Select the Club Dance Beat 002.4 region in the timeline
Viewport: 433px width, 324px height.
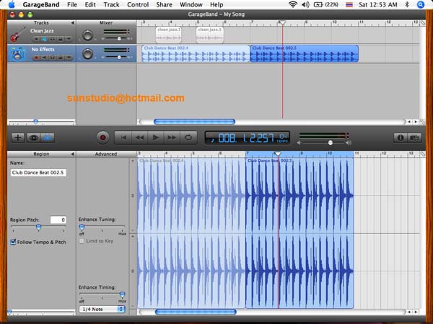click(x=196, y=54)
